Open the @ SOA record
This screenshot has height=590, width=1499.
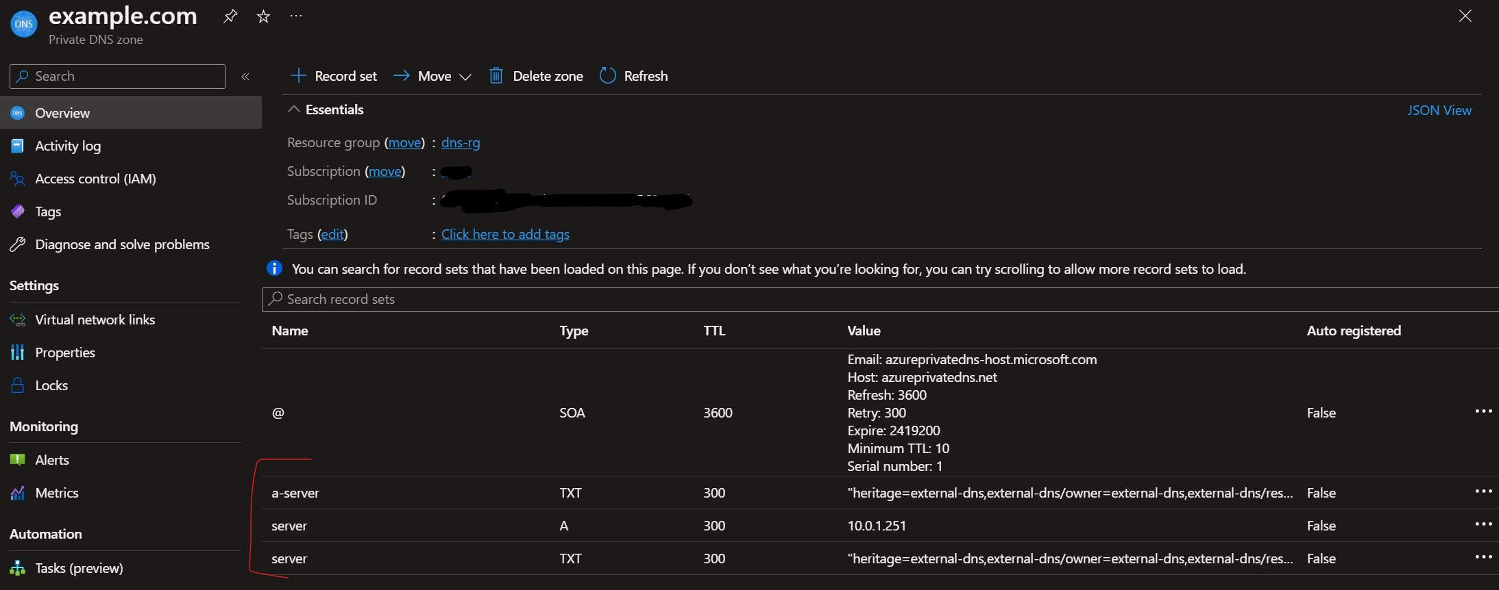(x=278, y=413)
